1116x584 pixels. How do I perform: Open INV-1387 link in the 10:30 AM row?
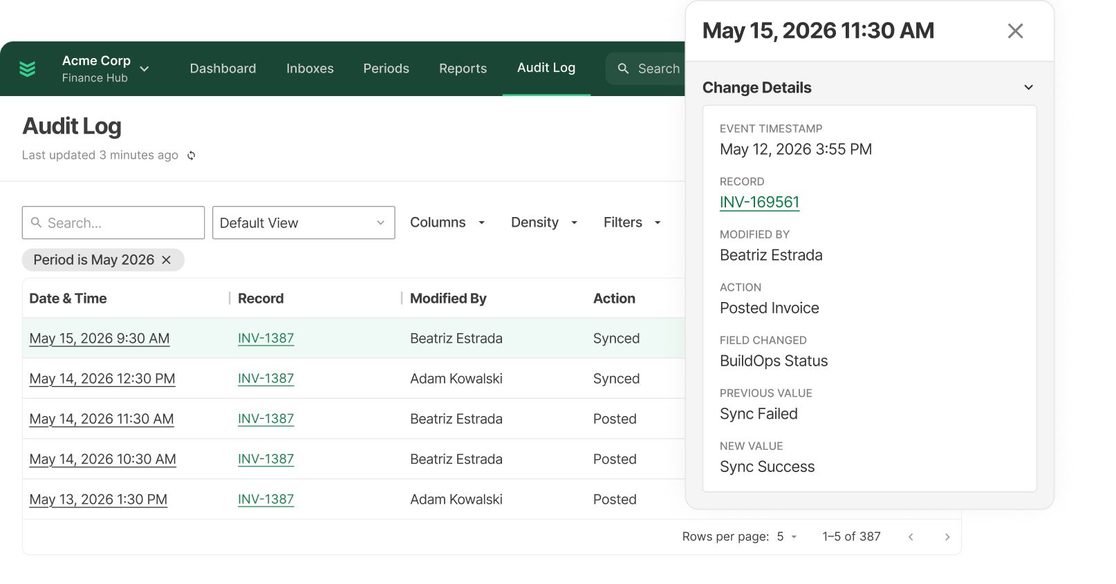266,459
